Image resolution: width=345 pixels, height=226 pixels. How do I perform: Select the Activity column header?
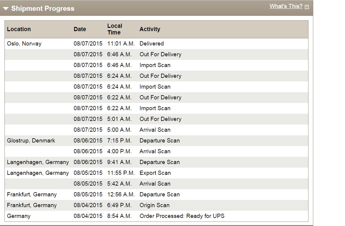click(x=150, y=29)
